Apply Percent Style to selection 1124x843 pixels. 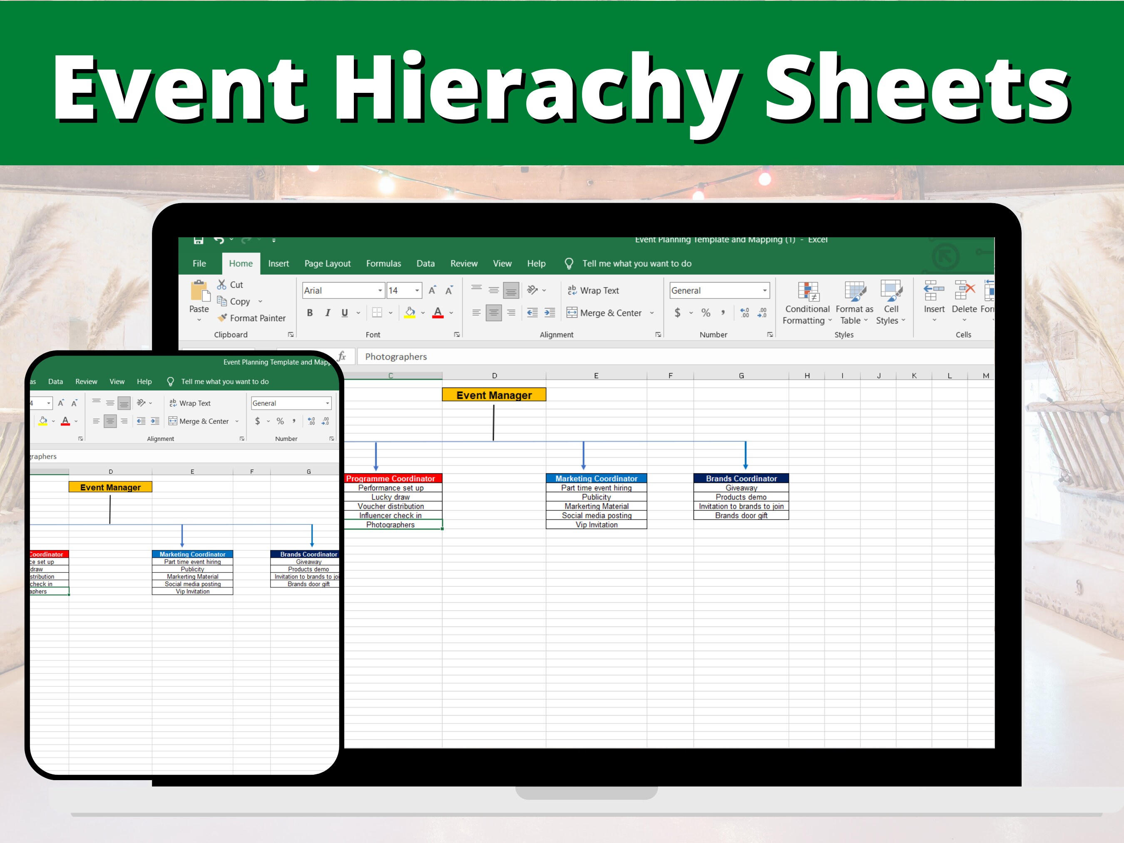coord(706,313)
